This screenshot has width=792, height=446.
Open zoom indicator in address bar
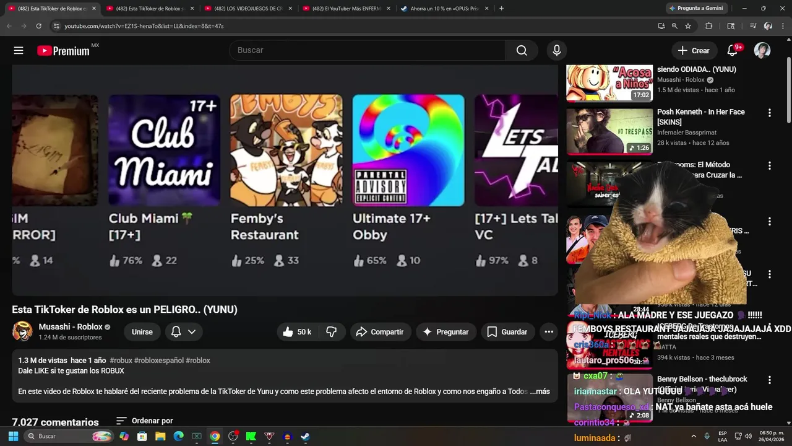[x=674, y=26]
